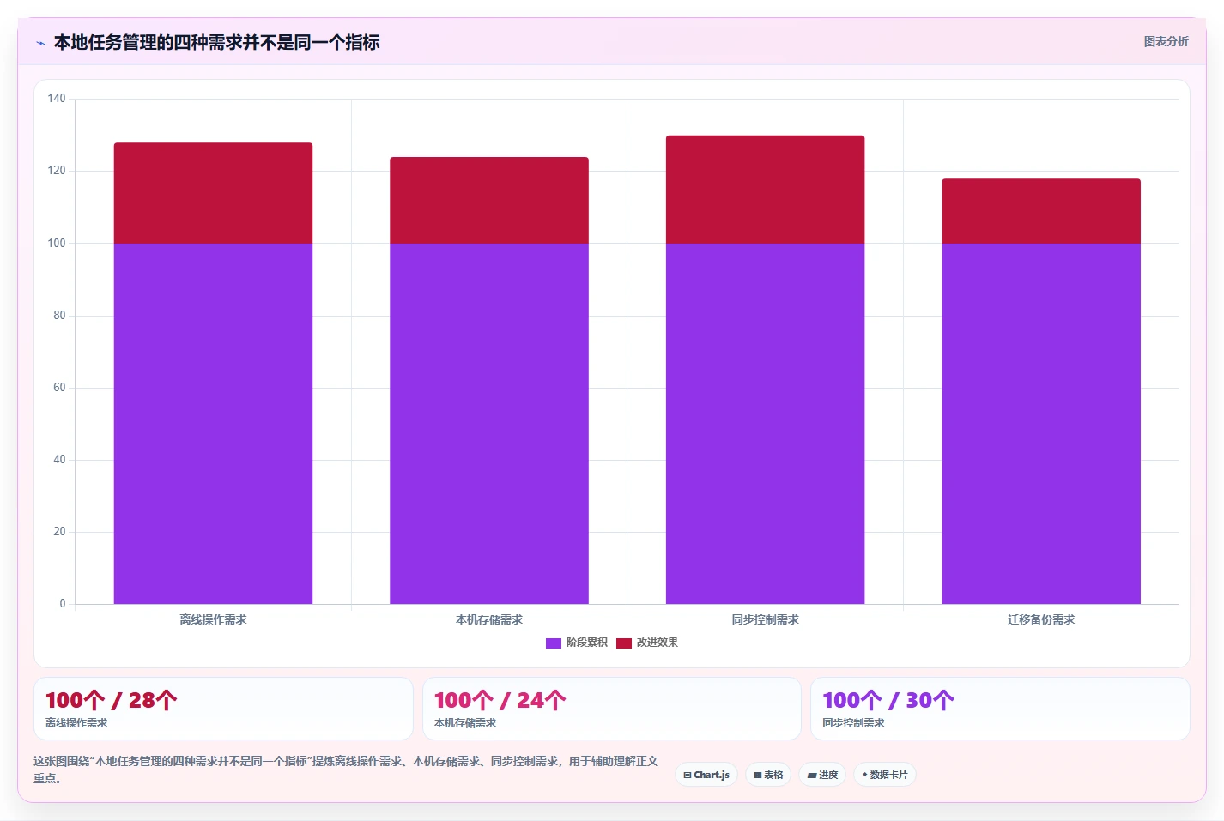The height and width of the screenshot is (821, 1224).
Task: Click the purple bar for 离线操作需求
Action: (213, 424)
